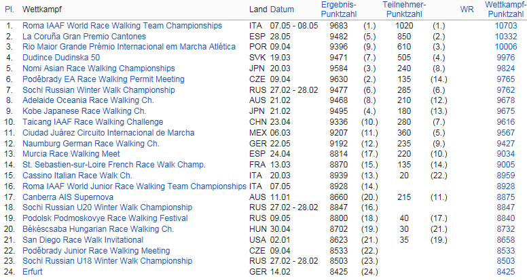The image size is (527, 280).
Task: Sort by Wettkampf-Punktzahl column header
Action: tap(506, 9)
